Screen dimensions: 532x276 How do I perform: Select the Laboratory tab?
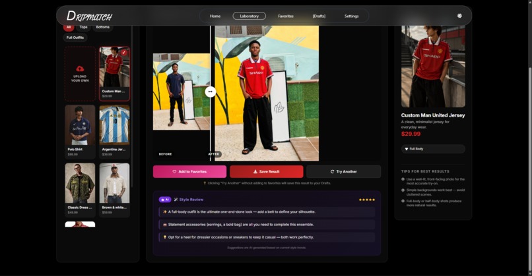(249, 16)
